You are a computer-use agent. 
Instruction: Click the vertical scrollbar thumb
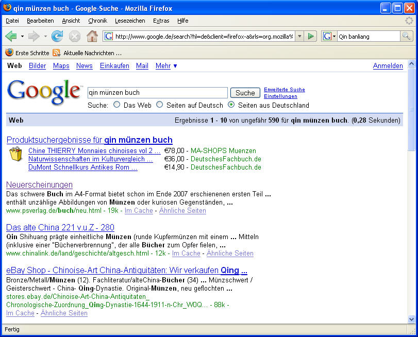412,109
